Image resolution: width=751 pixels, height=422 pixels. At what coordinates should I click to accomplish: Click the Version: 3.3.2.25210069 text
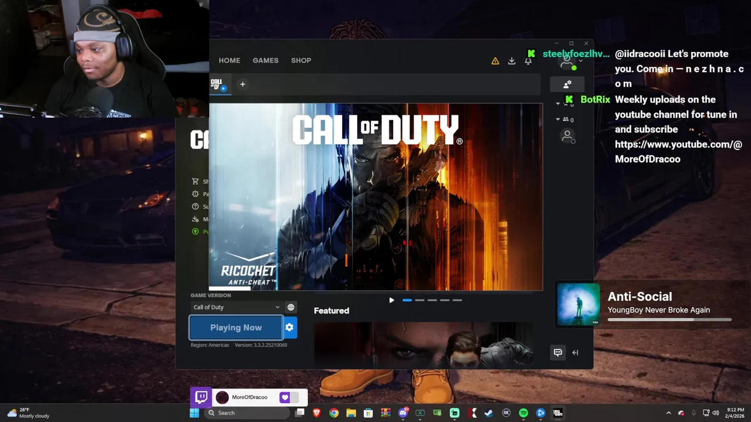click(261, 345)
